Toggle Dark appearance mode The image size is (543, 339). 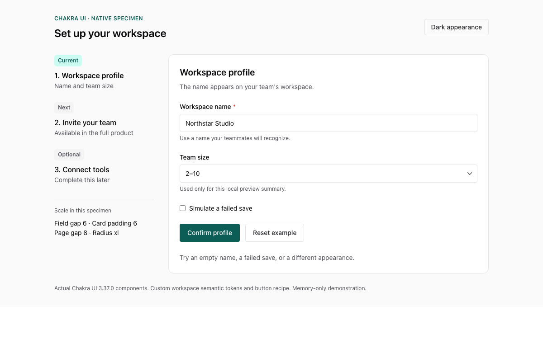[x=456, y=27]
